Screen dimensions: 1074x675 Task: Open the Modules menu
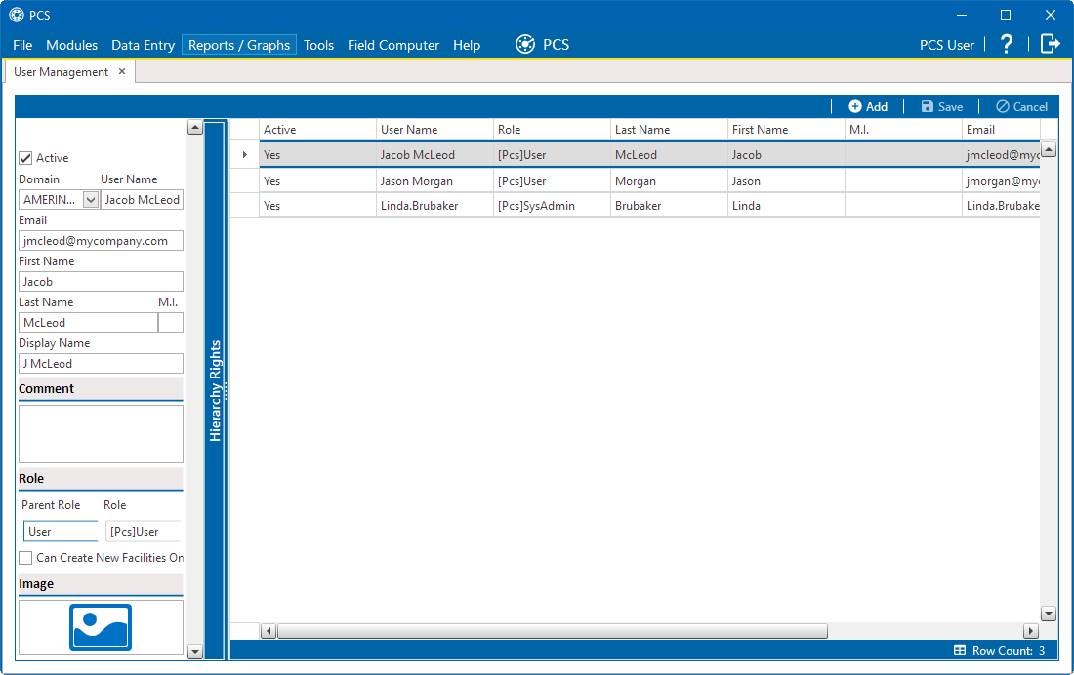[71, 44]
